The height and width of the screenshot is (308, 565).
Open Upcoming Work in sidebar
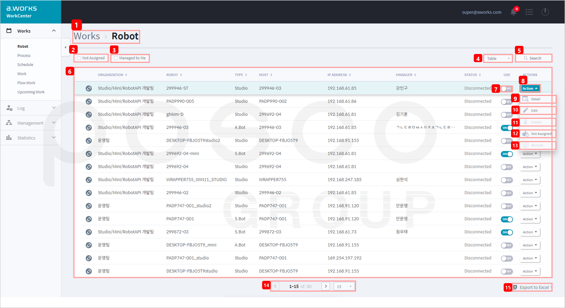tap(31, 92)
